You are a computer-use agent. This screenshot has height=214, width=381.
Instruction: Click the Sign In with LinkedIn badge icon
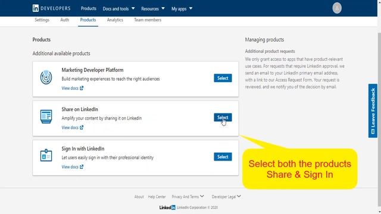click(x=46, y=155)
